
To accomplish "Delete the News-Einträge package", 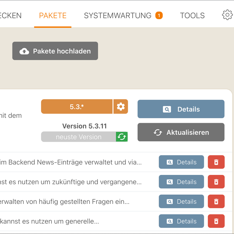I will pyautogui.click(x=216, y=162).
